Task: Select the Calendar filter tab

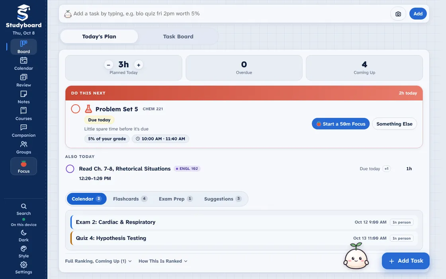Action: click(86, 199)
